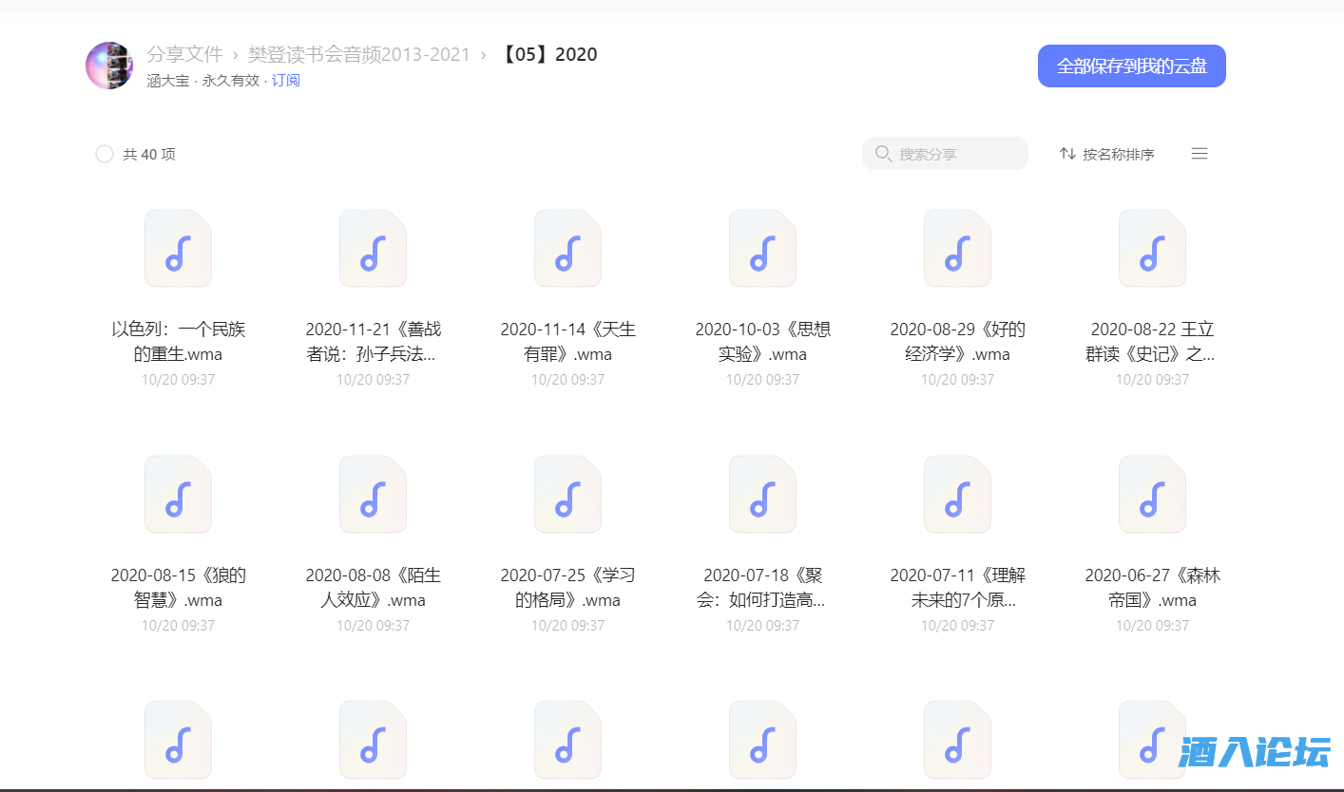
Task: Click the music icon of 《天生有罪》.wma
Action: (x=567, y=248)
